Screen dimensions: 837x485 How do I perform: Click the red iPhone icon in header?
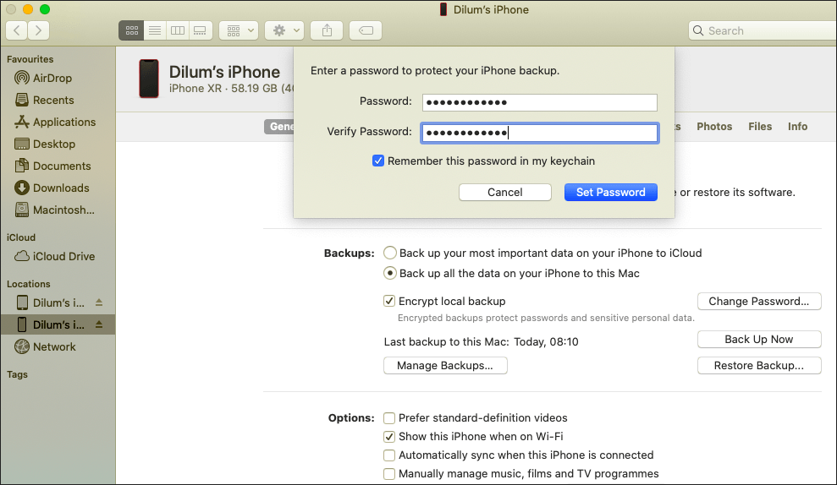pos(149,79)
